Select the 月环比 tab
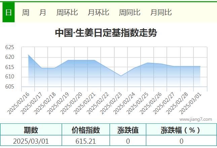Viewport: 217px width, 148px height. click(98, 12)
